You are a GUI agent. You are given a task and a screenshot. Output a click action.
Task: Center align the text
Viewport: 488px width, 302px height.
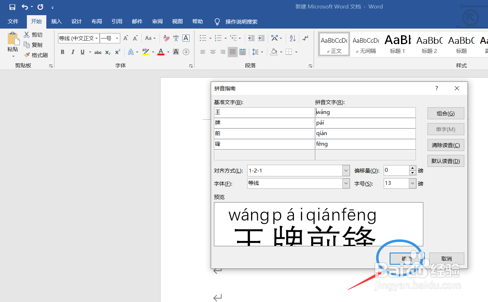[x=213, y=52]
